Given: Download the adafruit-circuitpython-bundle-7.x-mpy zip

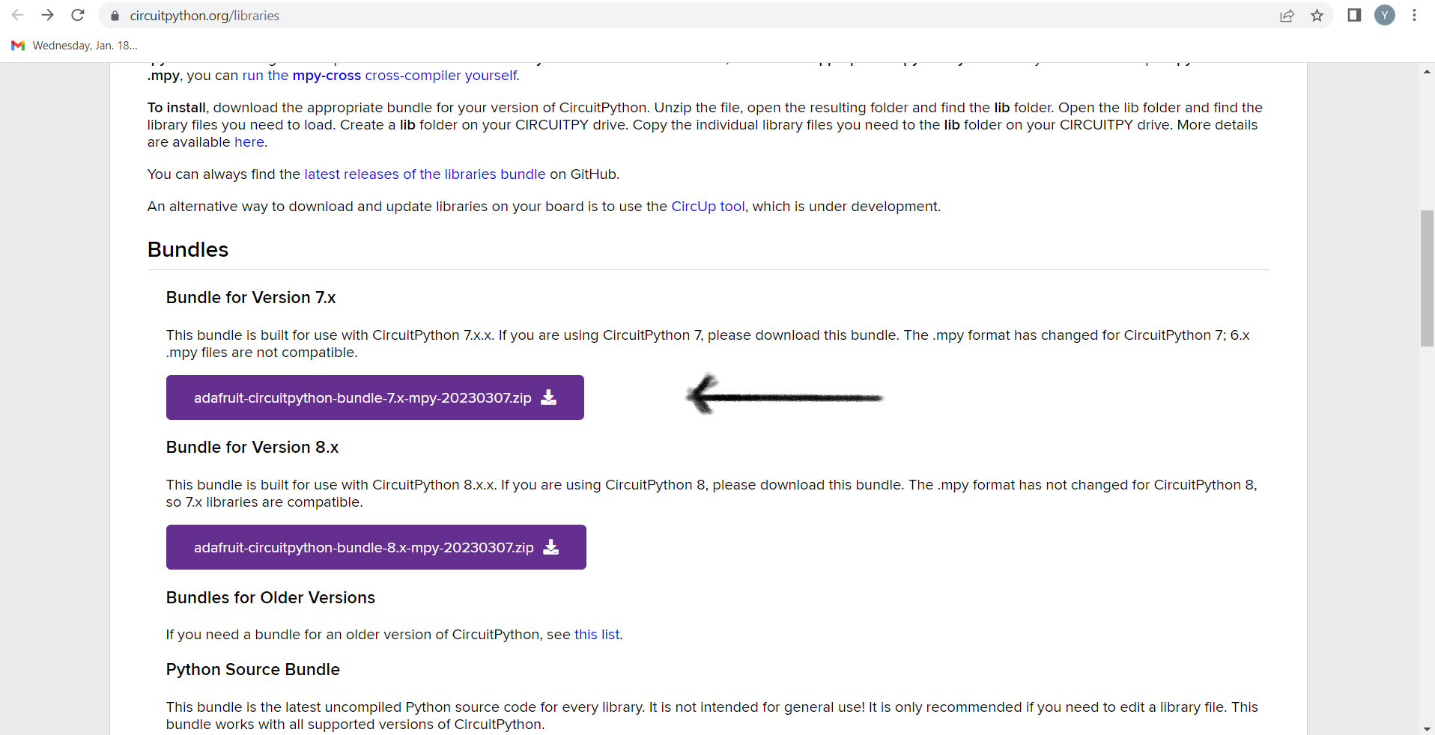Looking at the screenshot, I should click(x=374, y=397).
